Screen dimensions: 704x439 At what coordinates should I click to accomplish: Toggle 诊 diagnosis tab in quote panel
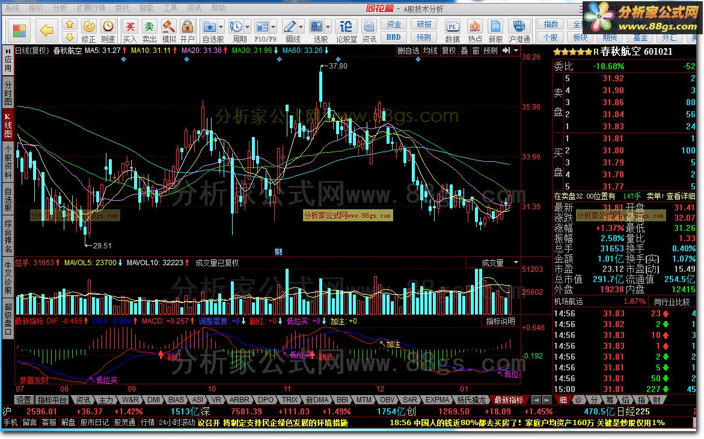[x=579, y=399]
